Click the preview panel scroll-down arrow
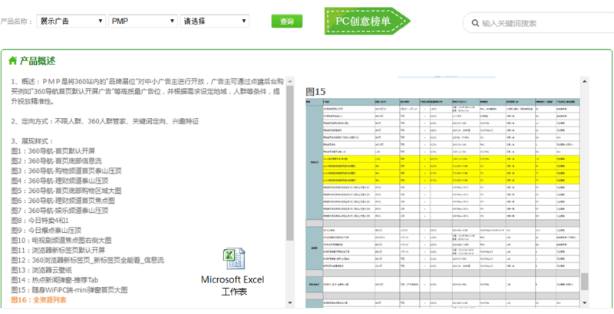The height and width of the screenshot is (314, 614). (585, 303)
